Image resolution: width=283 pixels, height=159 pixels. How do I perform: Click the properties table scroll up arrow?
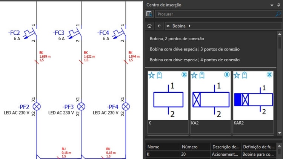pyautogui.click(x=280, y=146)
